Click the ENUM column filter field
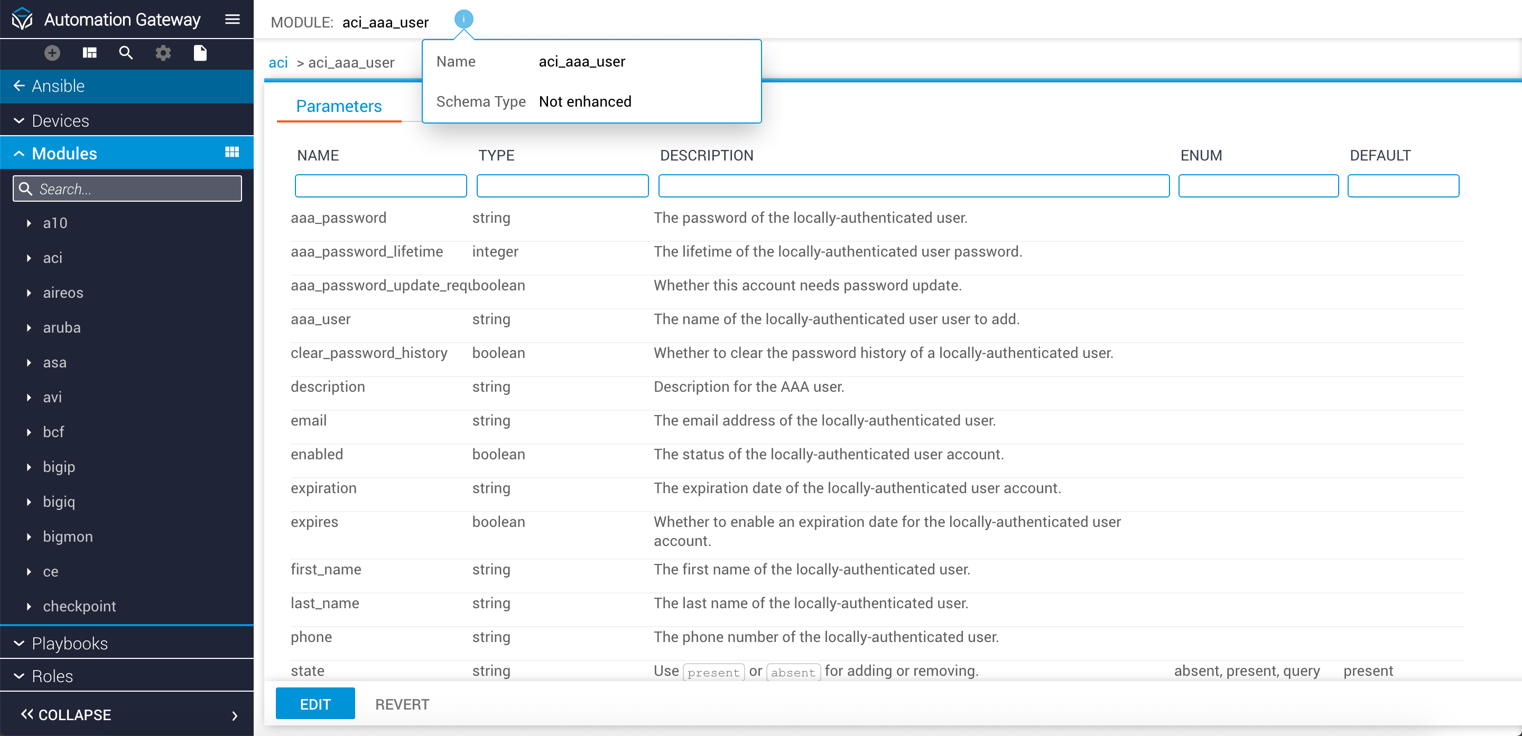 click(x=1258, y=186)
